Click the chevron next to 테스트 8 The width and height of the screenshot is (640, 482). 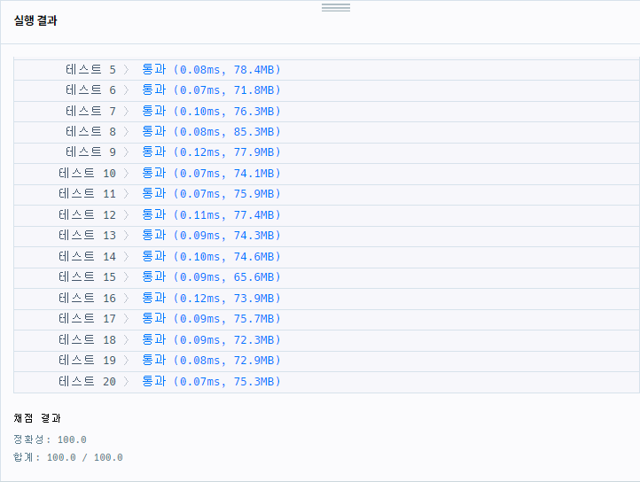click(x=126, y=132)
